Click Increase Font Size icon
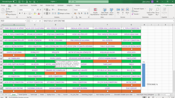Image resolution: width=175 pixels, height=98 pixels. [x=38, y=10]
